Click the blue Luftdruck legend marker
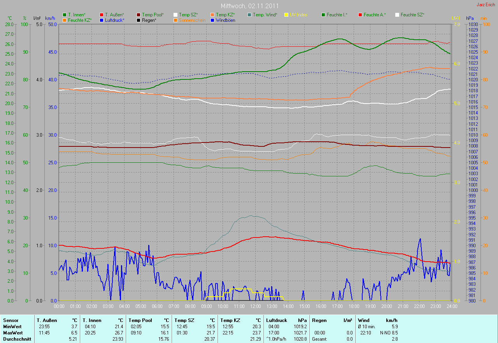Screen dimensions: 498x343 point(102,20)
